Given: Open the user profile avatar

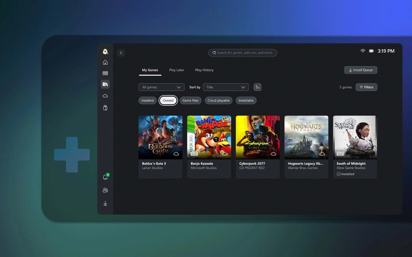Looking at the screenshot, I should [x=105, y=51].
